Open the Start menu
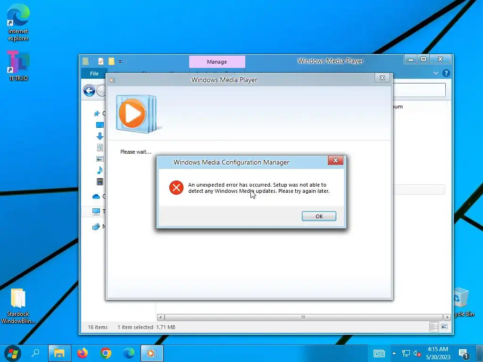483x362 pixels. click(13, 354)
